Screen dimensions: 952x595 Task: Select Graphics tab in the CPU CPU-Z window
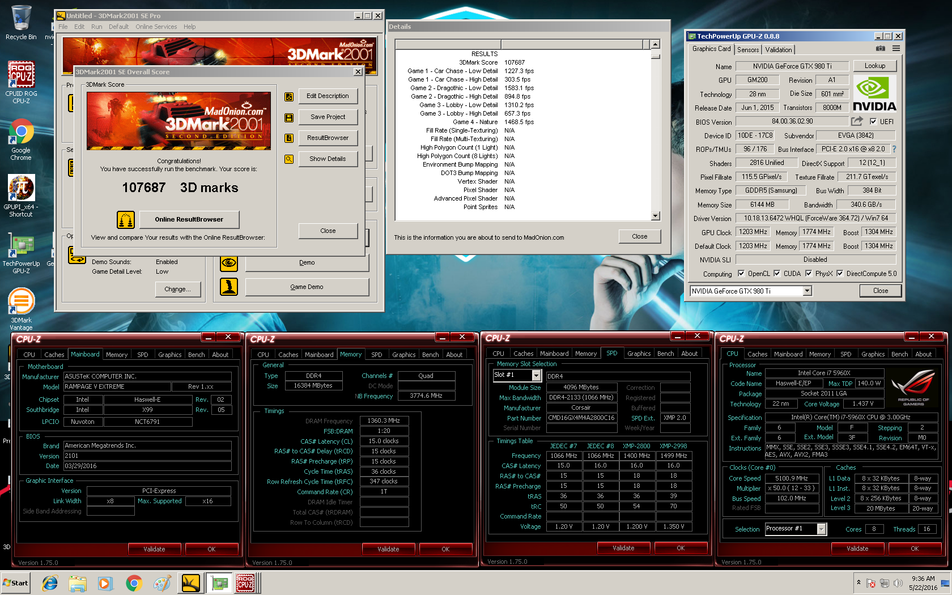[873, 354]
